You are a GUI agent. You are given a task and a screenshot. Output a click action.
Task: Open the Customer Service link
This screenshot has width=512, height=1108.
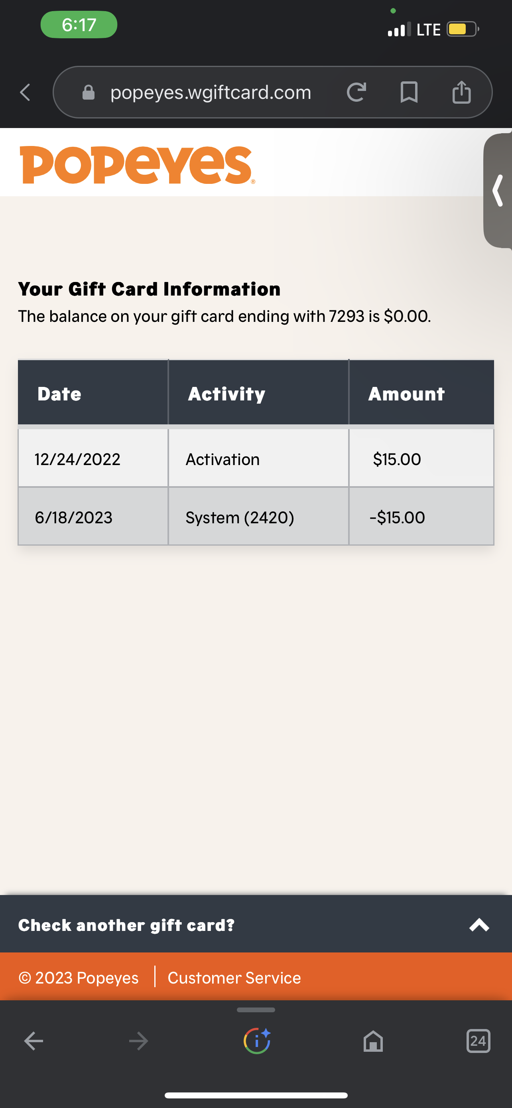point(234,978)
